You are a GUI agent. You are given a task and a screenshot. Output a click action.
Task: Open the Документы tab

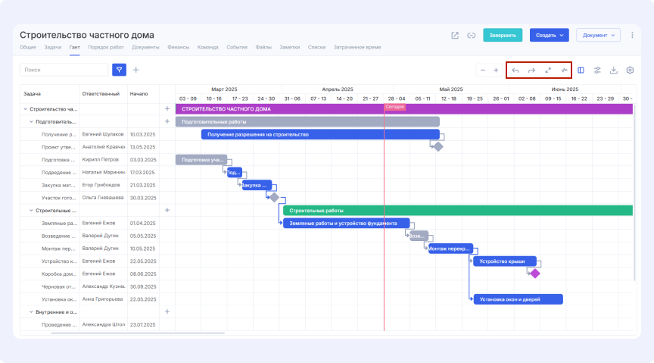click(x=145, y=47)
